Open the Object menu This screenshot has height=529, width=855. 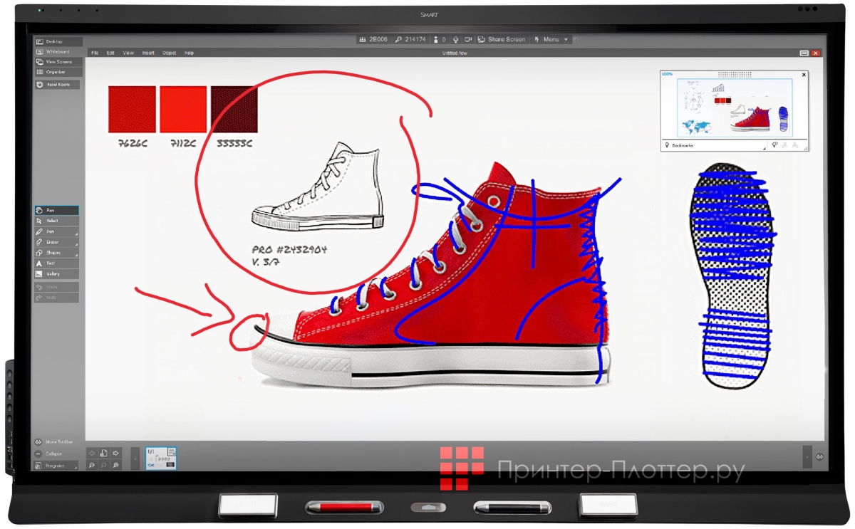coord(169,53)
